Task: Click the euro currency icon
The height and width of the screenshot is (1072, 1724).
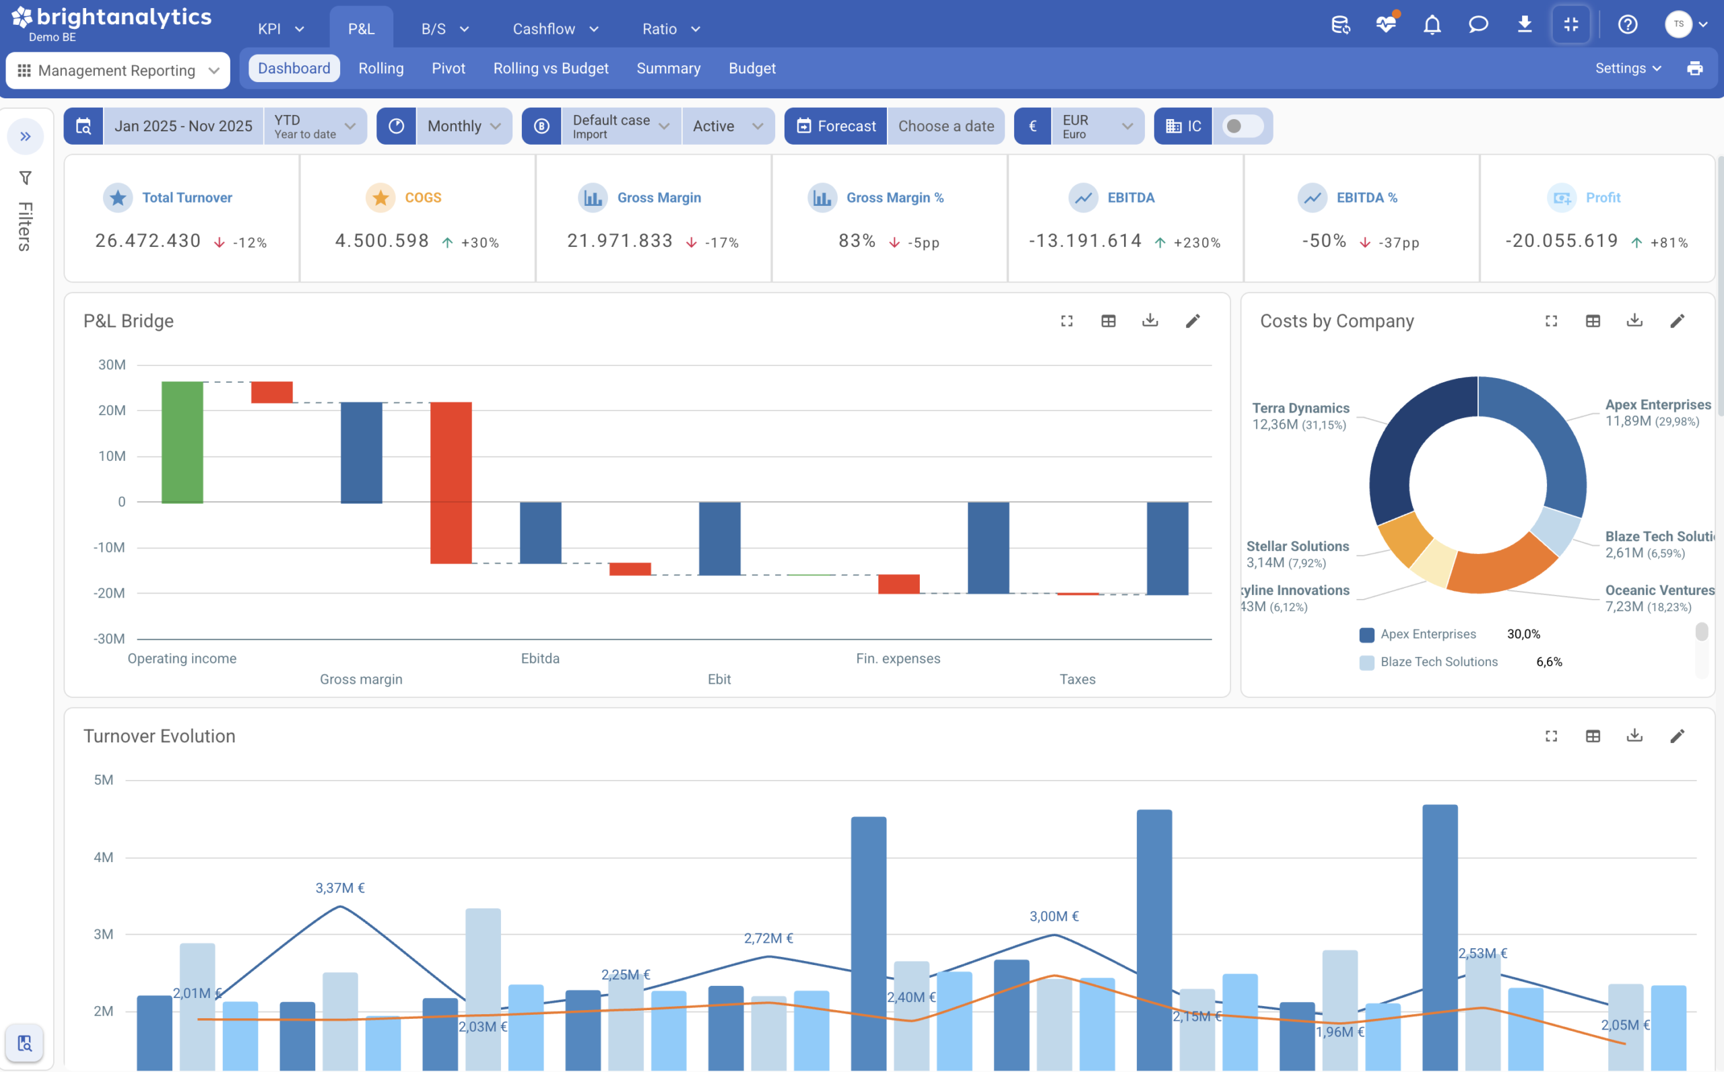Action: click(x=1033, y=127)
